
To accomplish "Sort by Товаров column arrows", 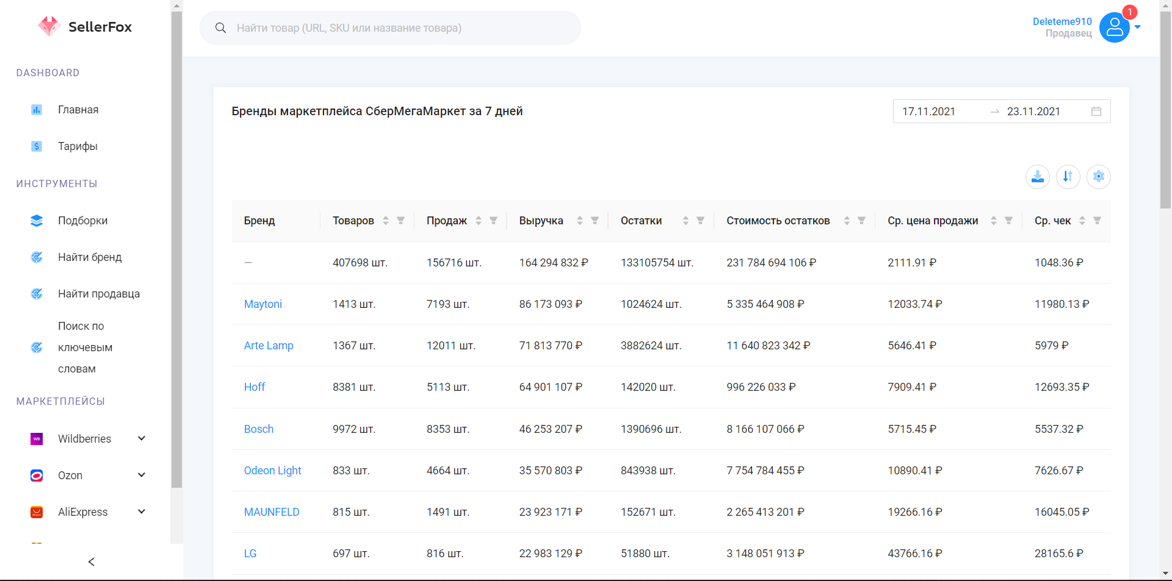I will click(x=386, y=221).
